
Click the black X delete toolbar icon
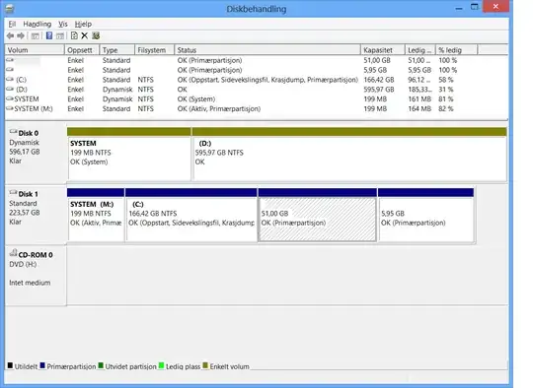point(85,35)
